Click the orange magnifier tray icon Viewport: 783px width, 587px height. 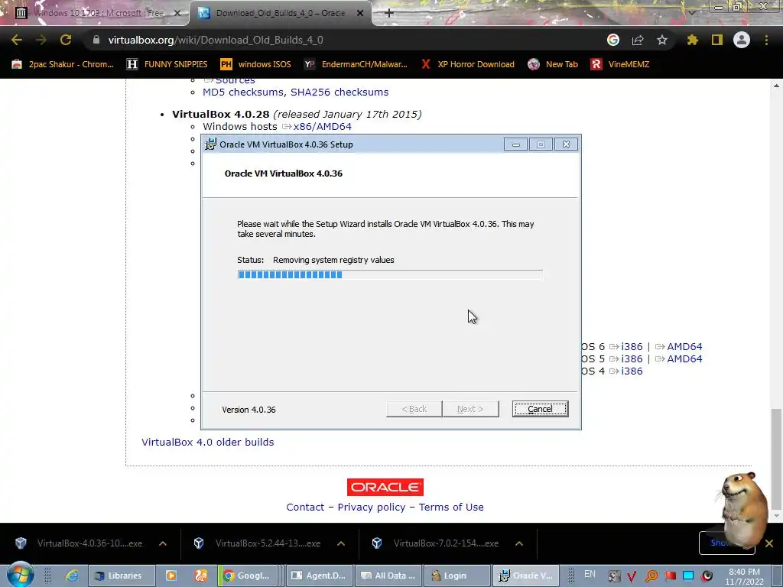(x=651, y=576)
